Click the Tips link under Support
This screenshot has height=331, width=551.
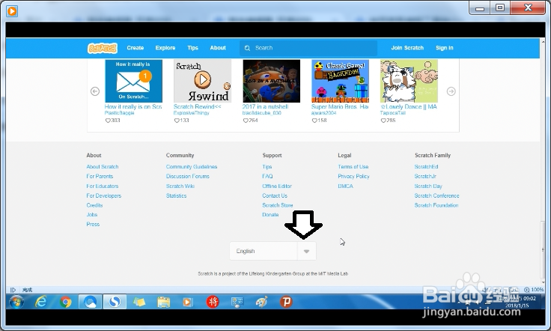tap(267, 166)
